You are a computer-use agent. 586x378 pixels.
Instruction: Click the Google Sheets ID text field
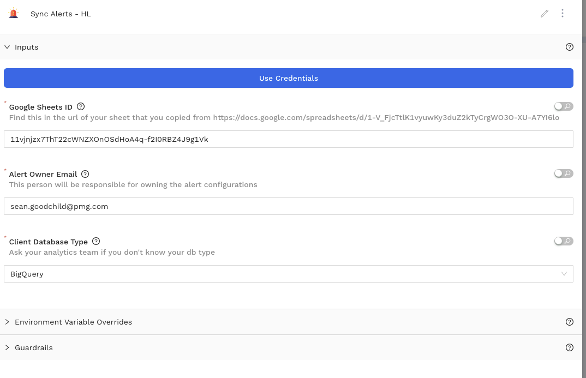(288, 139)
